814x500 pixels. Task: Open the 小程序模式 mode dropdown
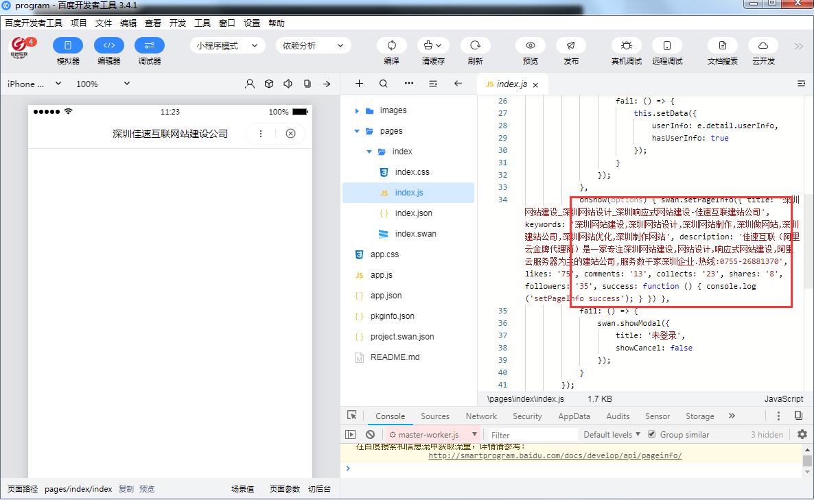pos(227,46)
